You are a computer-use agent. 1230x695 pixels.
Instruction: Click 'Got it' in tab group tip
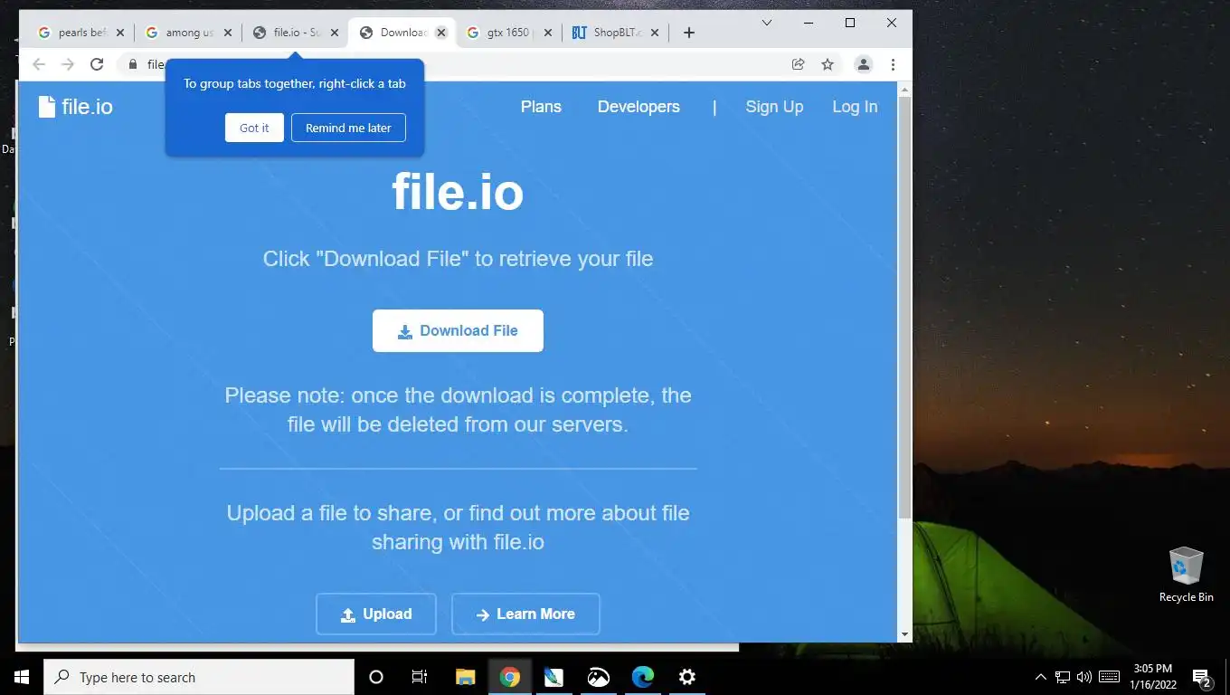click(254, 128)
